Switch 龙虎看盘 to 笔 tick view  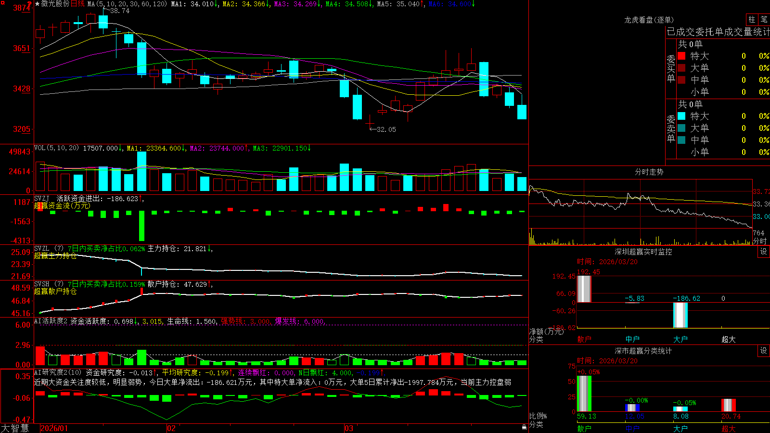click(764, 20)
